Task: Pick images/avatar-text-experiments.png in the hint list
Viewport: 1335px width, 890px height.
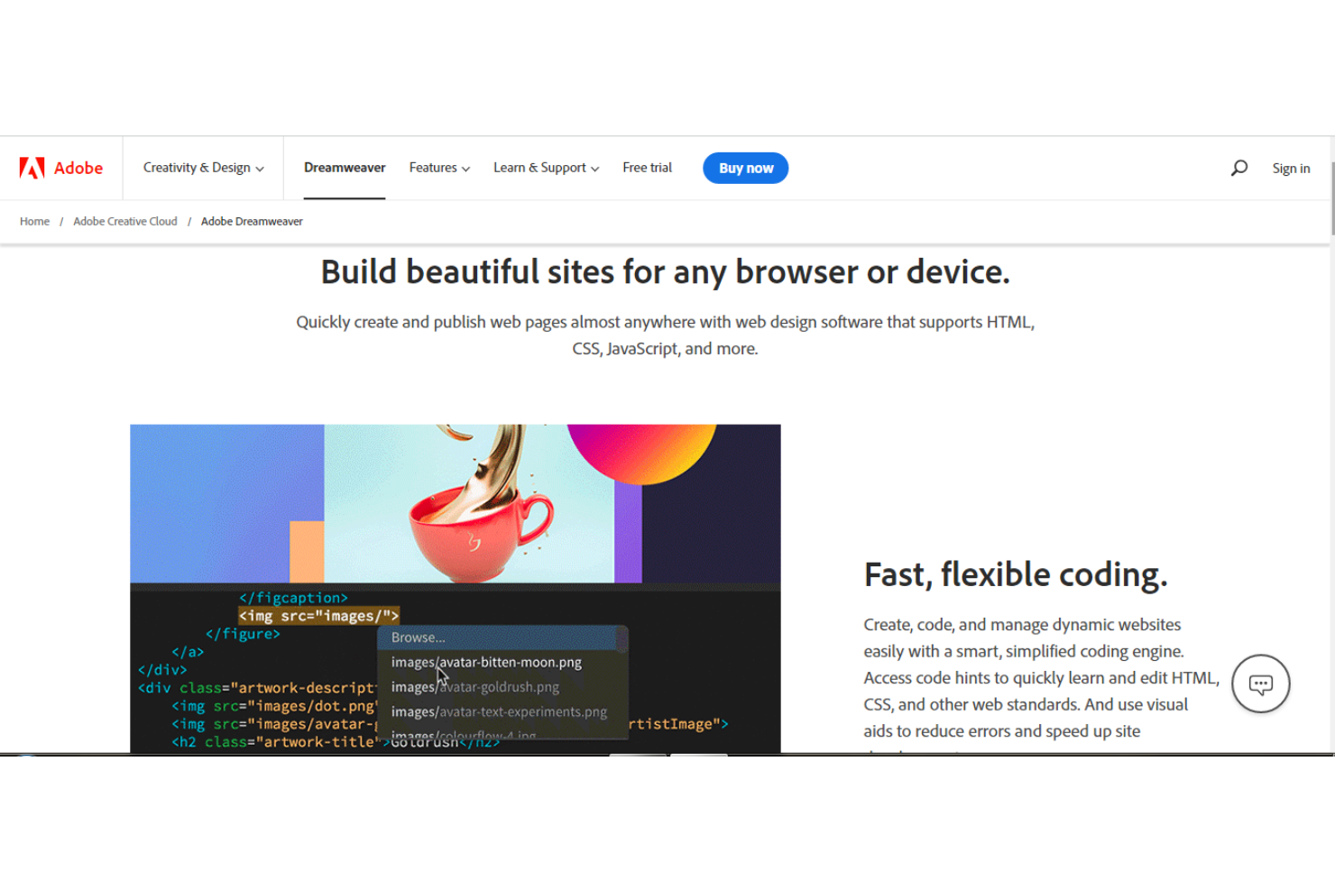Action: click(499, 712)
